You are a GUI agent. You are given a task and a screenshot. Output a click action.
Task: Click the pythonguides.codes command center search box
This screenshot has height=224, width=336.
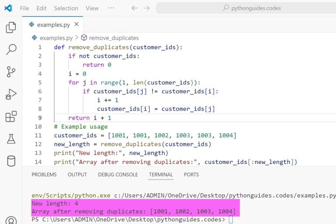coord(246,8)
